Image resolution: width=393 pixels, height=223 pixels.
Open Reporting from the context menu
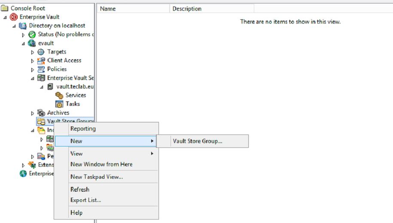pos(83,128)
